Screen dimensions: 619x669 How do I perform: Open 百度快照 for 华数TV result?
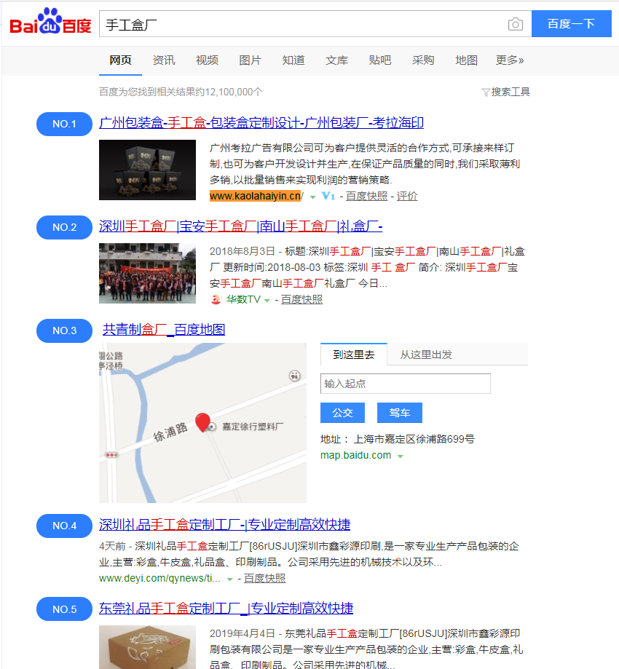301,299
